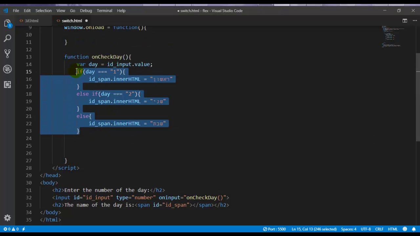Viewport: 420px width, 236px height.
Task: Click the Ln 15, Col 13 cursor position
Action: tap(314, 229)
